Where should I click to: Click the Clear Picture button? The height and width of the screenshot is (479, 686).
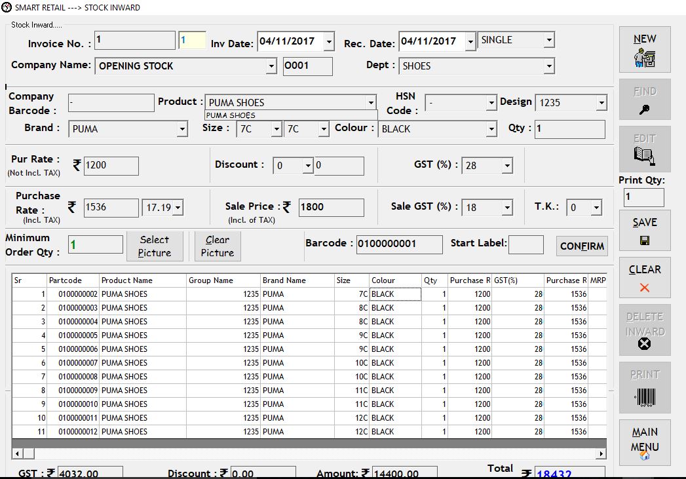click(x=218, y=246)
